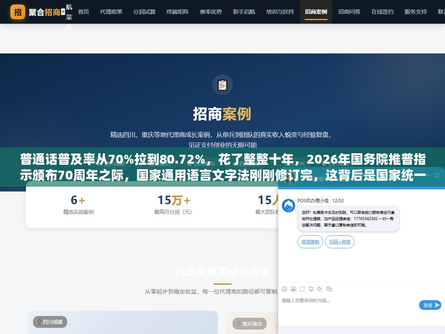Click the 重庆渝北 location tag
This screenshot has width=445, height=334.
(x=250, y=324)
